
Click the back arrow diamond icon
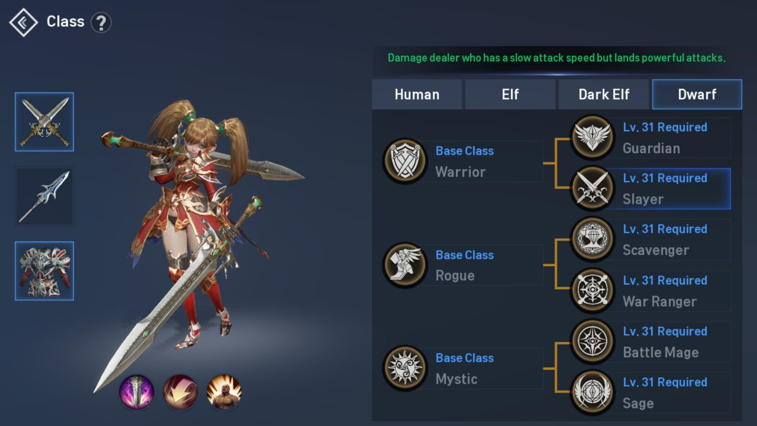pos(24,22)
